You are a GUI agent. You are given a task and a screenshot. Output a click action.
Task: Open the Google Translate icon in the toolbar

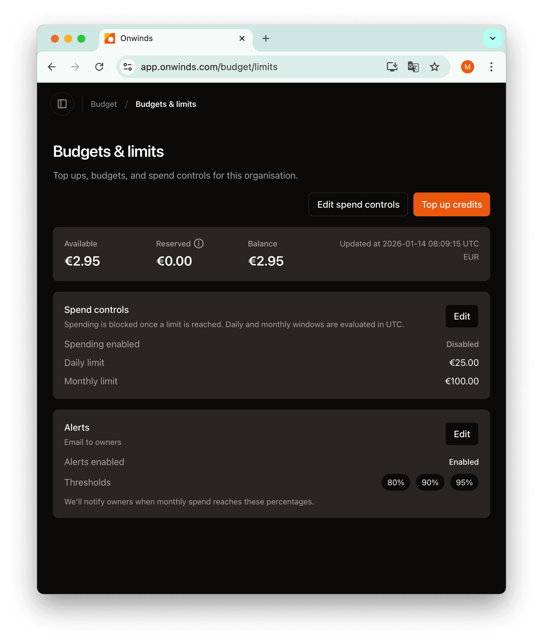click(413, 67)
